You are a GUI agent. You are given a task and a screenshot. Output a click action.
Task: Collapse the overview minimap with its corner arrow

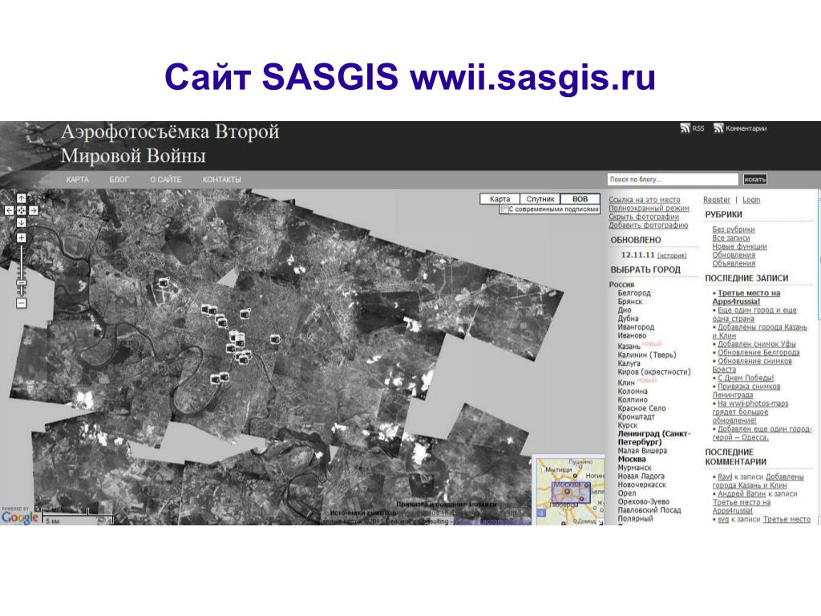600,521
